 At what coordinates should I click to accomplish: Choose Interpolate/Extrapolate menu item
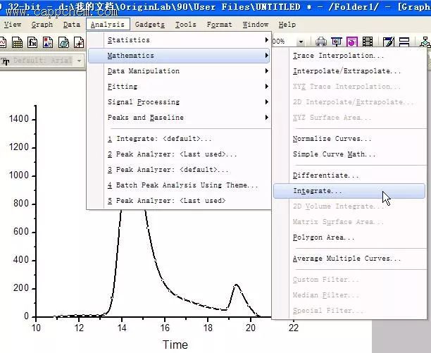(349, 71)
